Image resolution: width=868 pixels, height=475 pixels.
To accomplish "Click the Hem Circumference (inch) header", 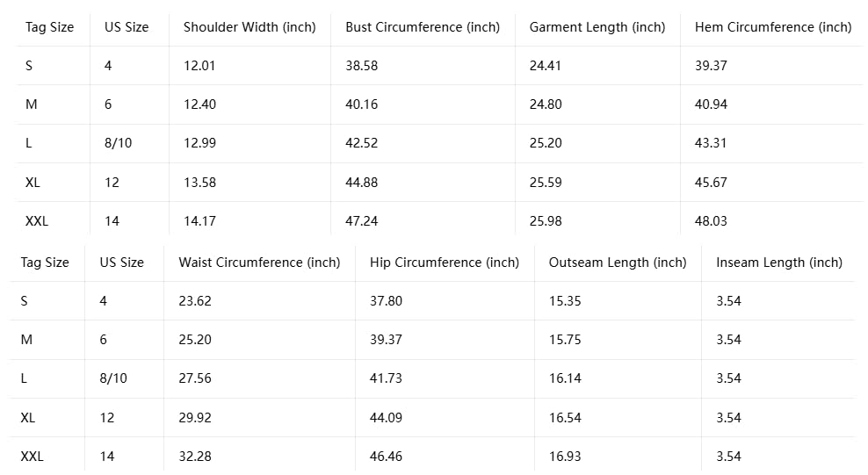I will pos(773,27).
